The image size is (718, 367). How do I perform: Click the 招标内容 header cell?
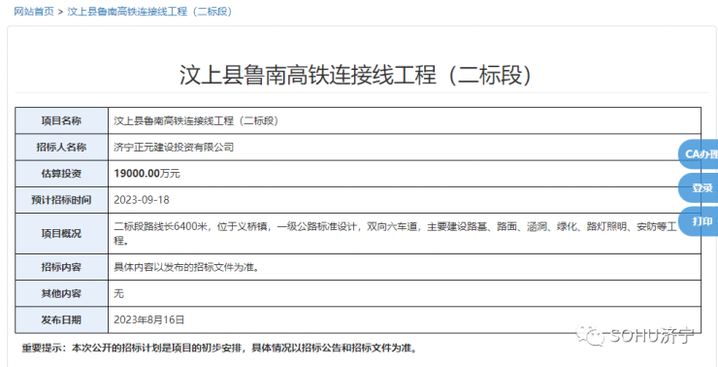(61, 267)
